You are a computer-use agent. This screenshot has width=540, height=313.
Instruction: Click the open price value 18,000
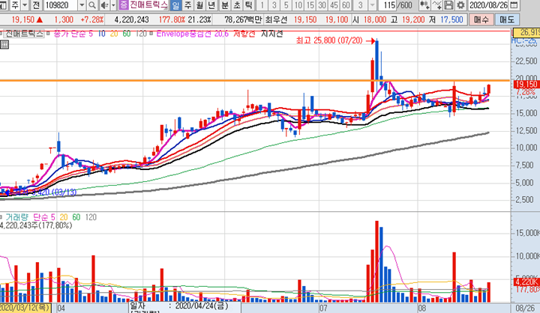(375, 19)
